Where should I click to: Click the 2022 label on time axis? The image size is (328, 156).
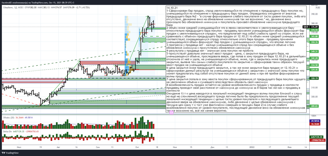[252, 147]
